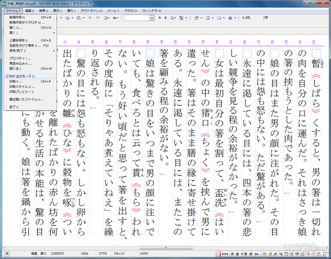331x259 pixels.
Task: Click the hiragana あ button at status bar left
Action: click(x=7, y=253)
